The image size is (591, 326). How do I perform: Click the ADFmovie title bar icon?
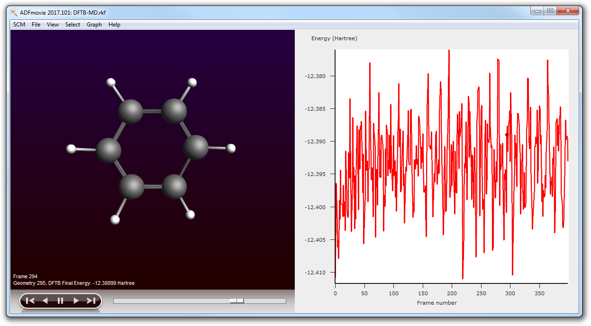[13, 12]
